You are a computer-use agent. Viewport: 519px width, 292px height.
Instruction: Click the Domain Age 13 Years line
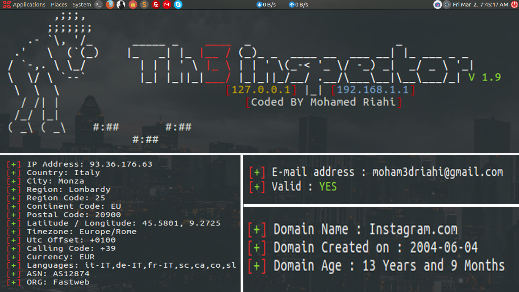(x=377, y=265)
